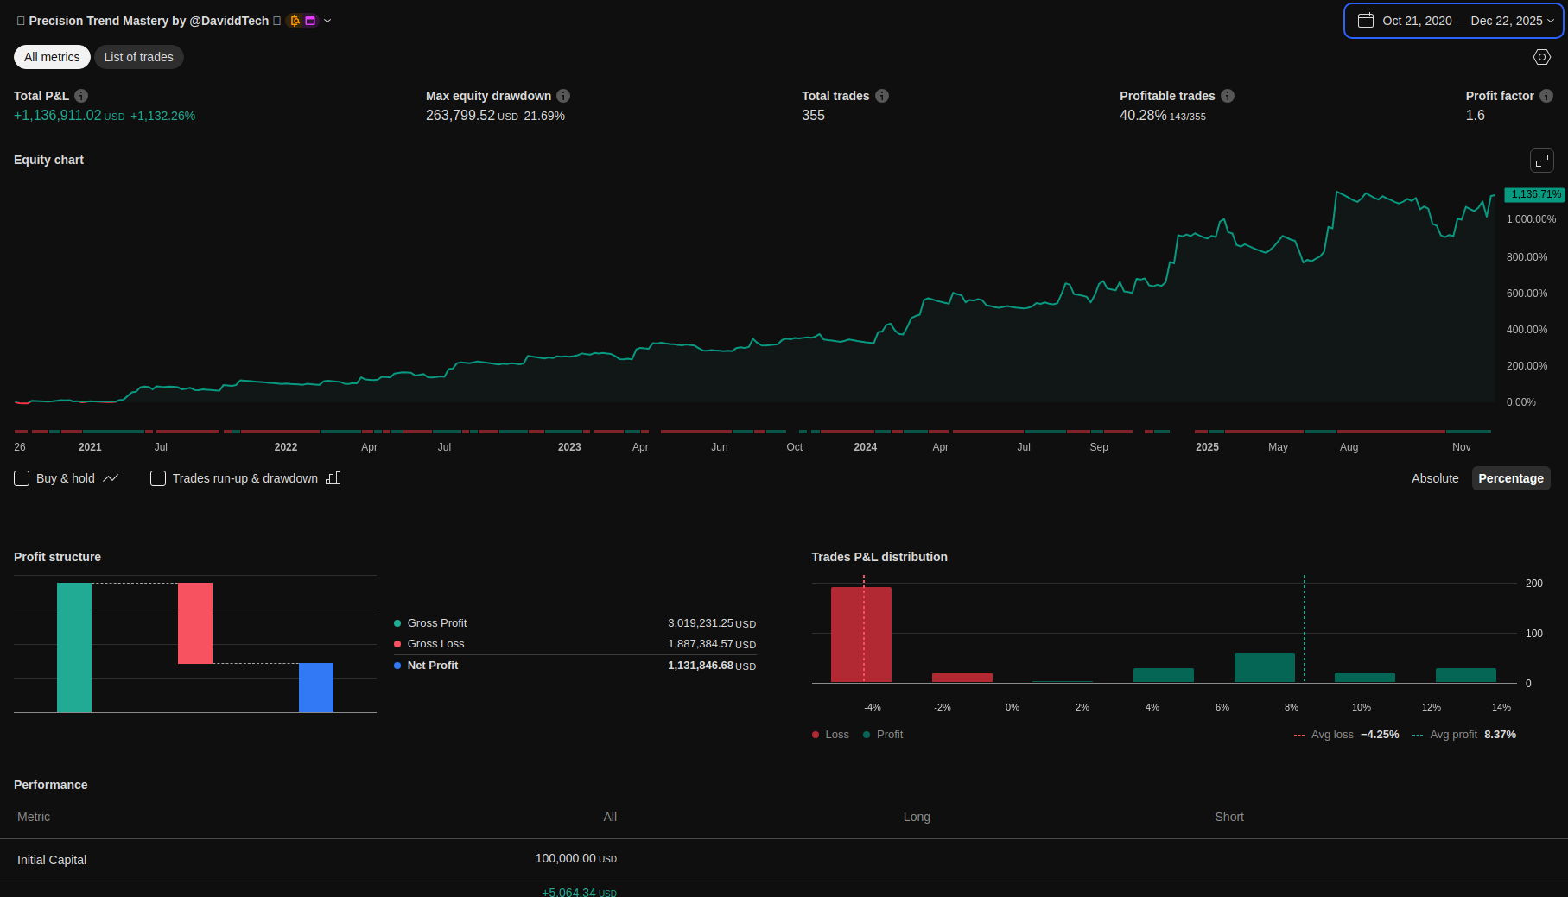Click the Total trades info icon
The width and height of the screenshot is (1568, 897).
click(x=882, y=96)
